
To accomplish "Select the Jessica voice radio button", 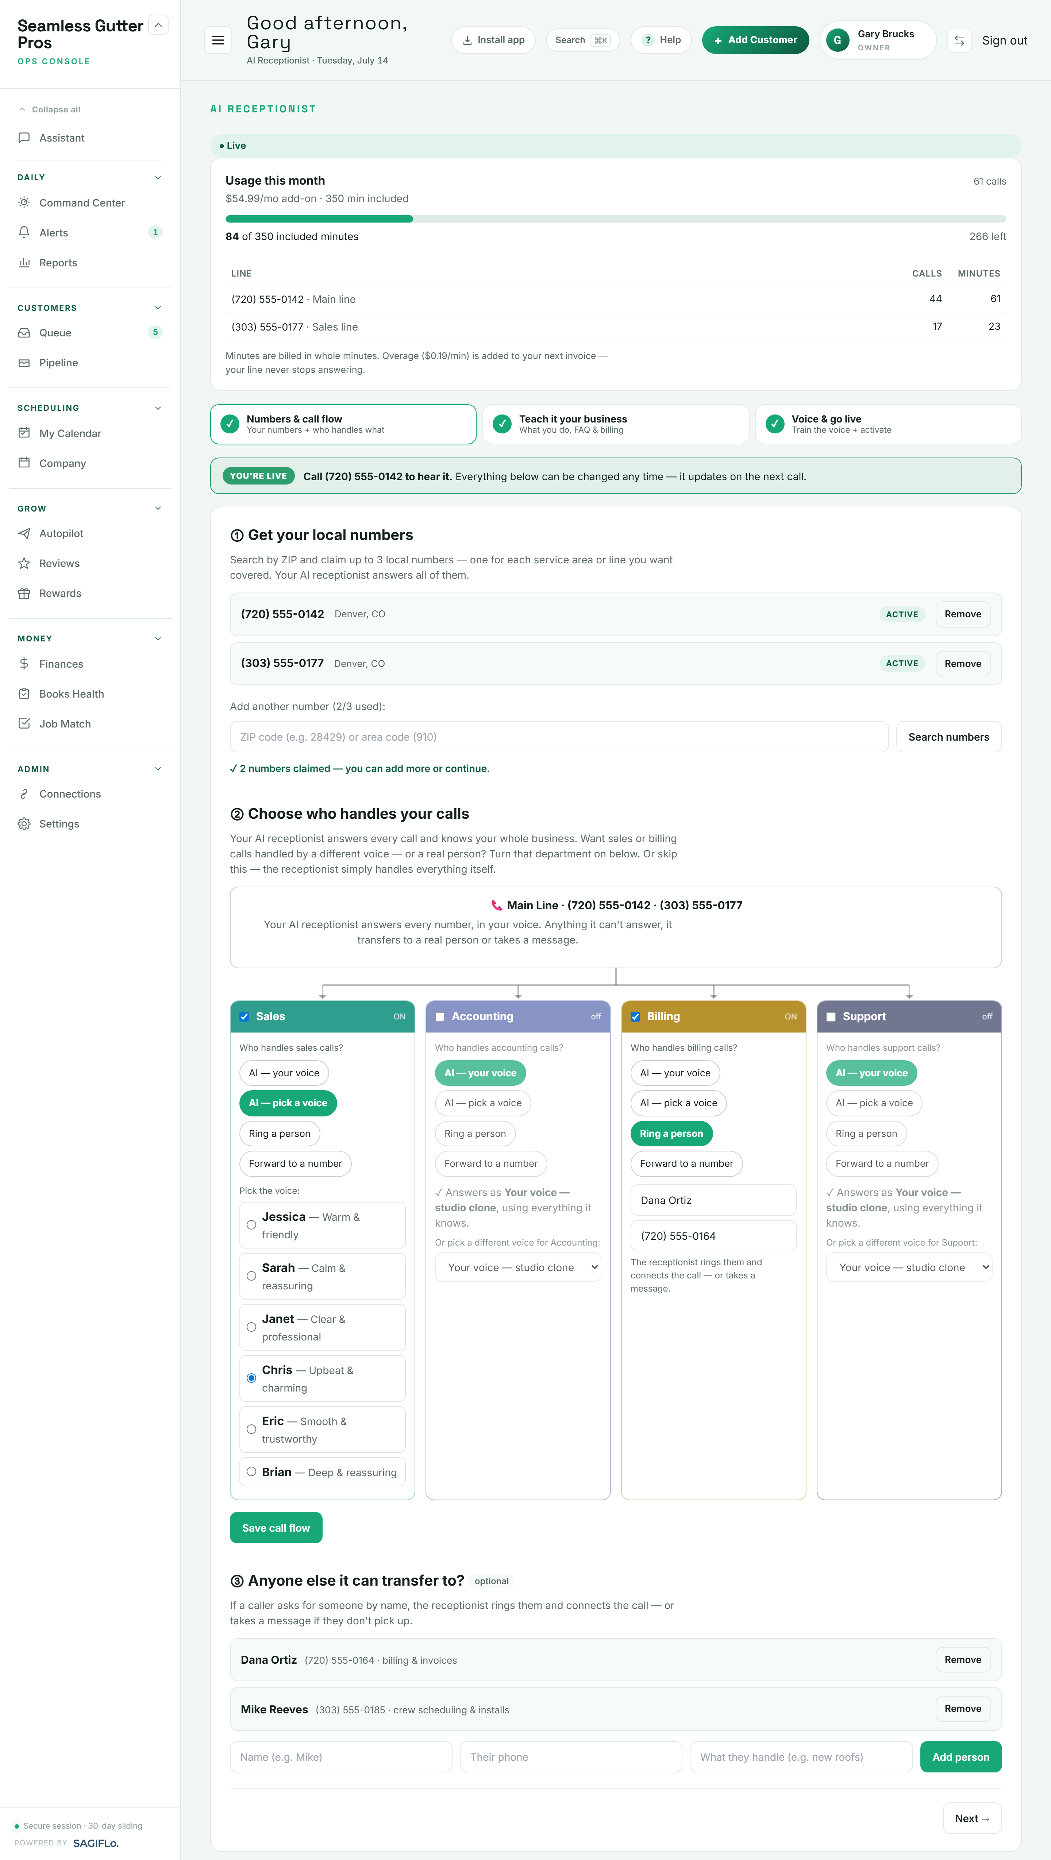I will point(251,1225).
